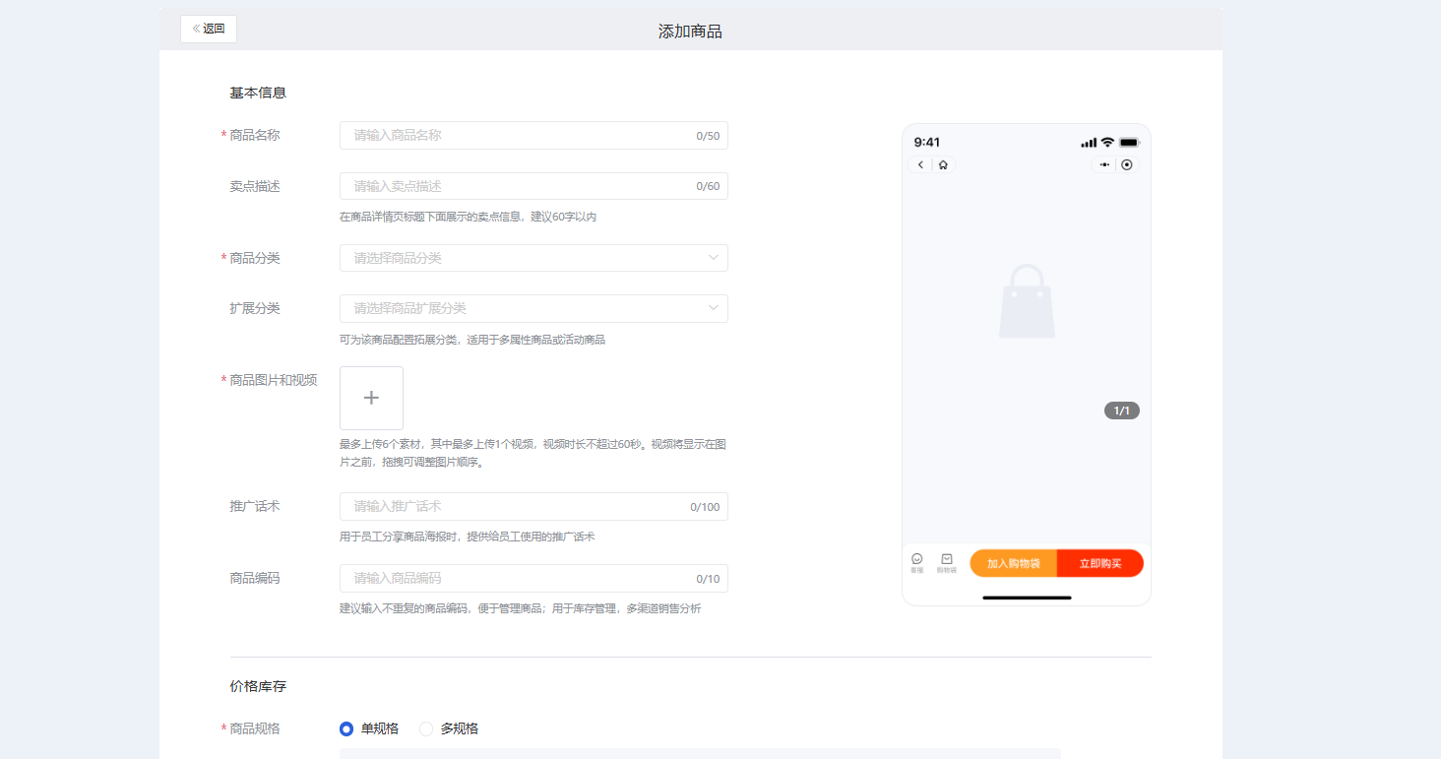Click the wifi icon in phone status bar
This screenshot has width=1441, height=759.
click(x=1107, y=142)
